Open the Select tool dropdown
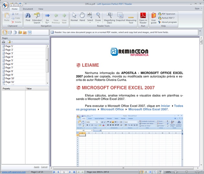Screen dimensions: 204x174 click(x=90, y=18)
